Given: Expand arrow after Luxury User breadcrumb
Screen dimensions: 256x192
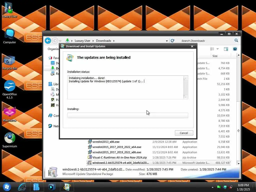Looking at the screenshot, I should coord(93,41).
